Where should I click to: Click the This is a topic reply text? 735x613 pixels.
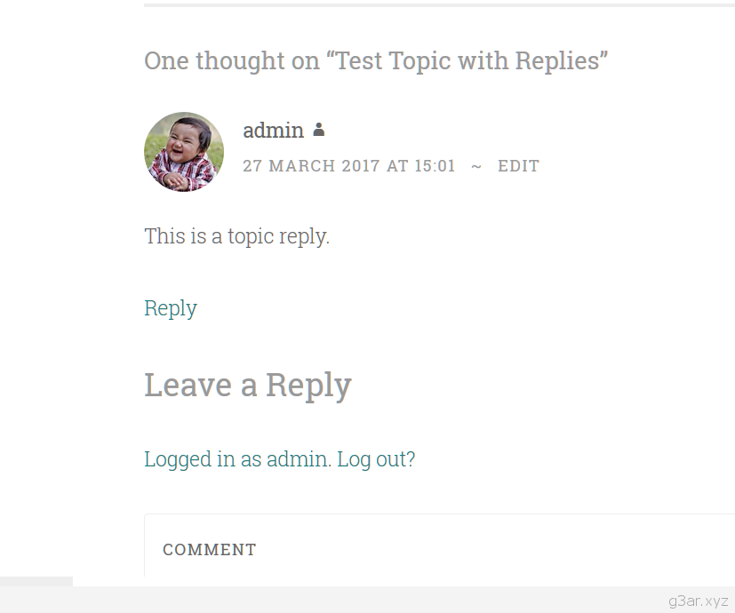point(236,236)
